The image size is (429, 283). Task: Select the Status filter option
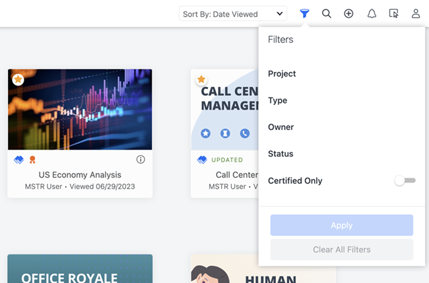click(x=280, y=154)
